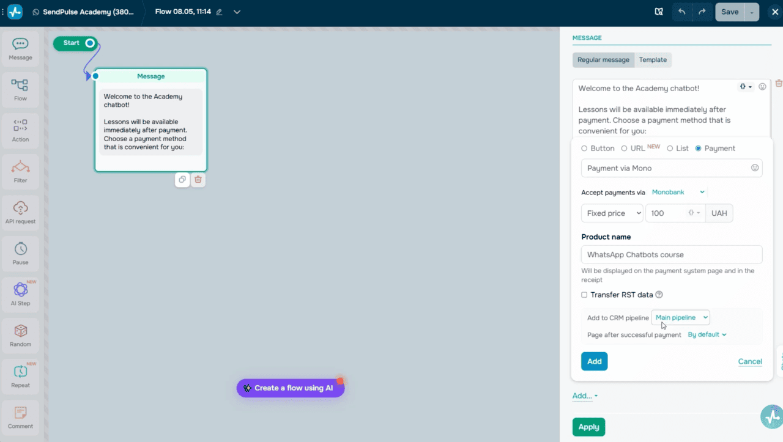The width and height of the screenshot is (783, 442).
Task: Open the By default page dropdown
Action: 707,334
